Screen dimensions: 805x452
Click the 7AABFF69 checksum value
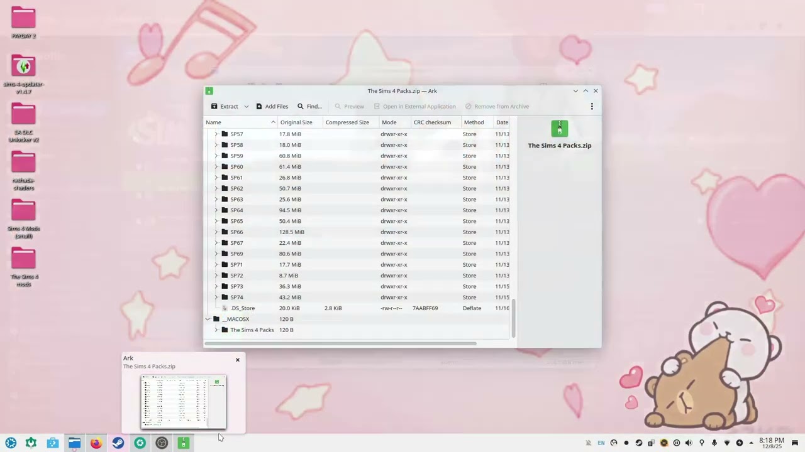pyautogui.click(x=425, y=308)
